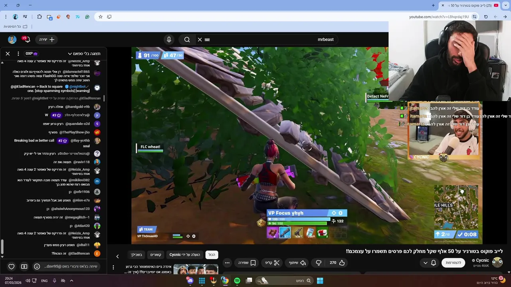This screenshot has width=511, height=287.
Task: Open YouTube notifications bell
Action: (26, 39)
